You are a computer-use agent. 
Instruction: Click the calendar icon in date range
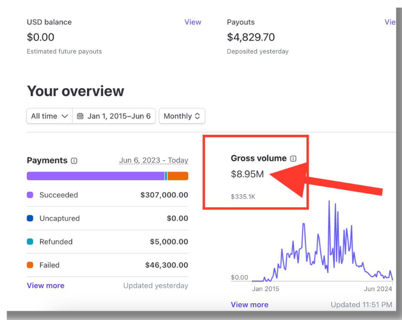point(80,116)
